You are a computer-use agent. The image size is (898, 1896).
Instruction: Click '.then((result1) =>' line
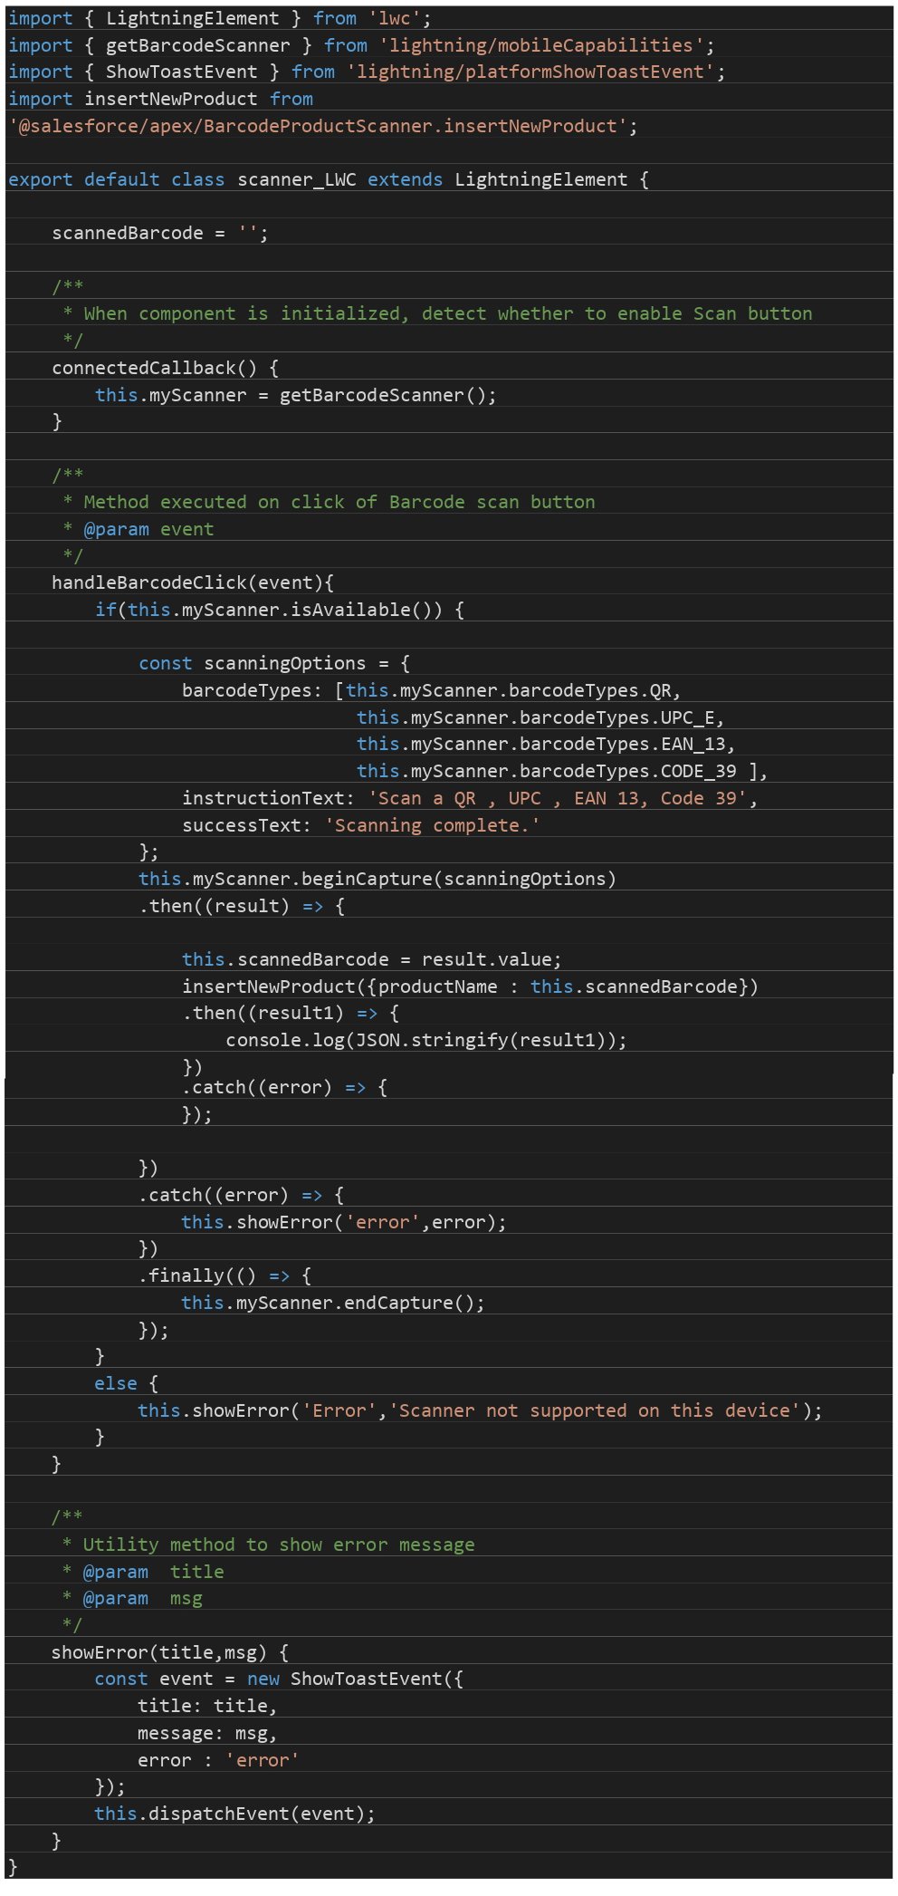291,1013
